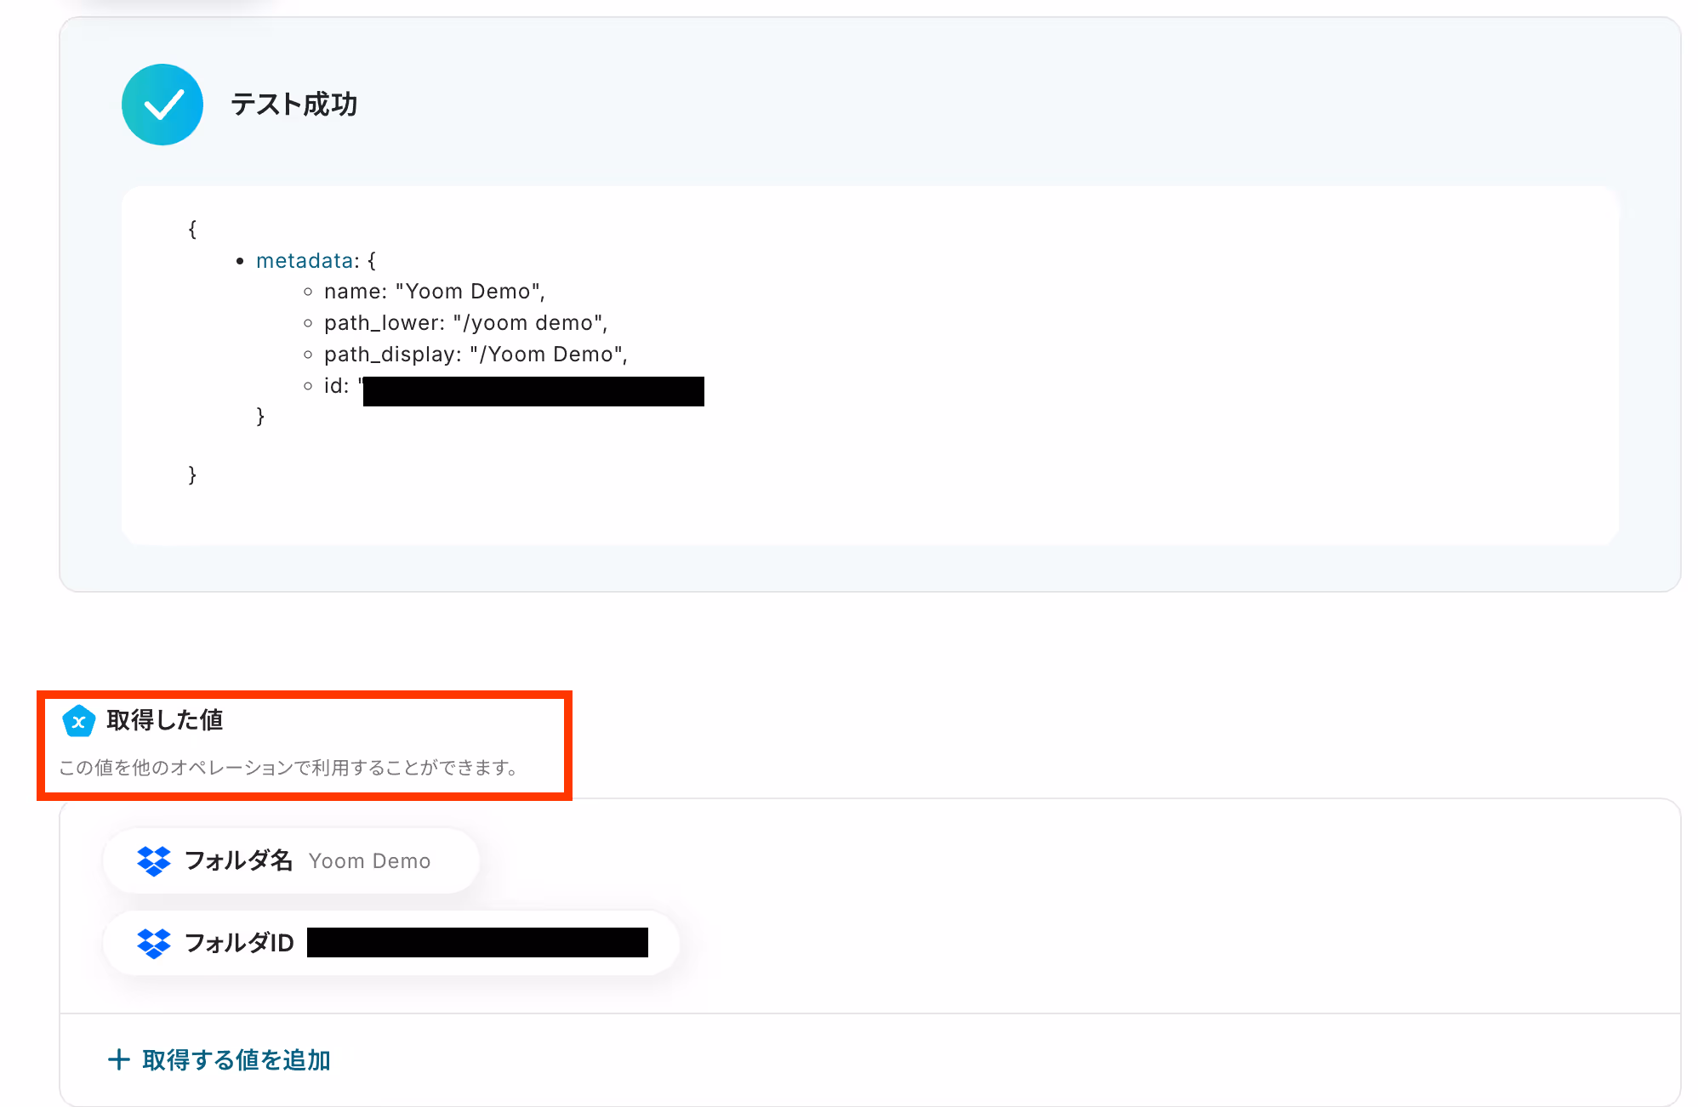Image resolution: width=1698 pixels, height=1107 pixels.
Task: Click the Yoom Demo text after フォルダ名
Action: [x=369, y=861]
